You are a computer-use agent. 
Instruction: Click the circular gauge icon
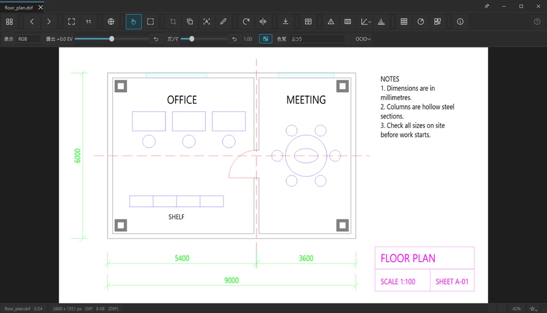(421, 21)
